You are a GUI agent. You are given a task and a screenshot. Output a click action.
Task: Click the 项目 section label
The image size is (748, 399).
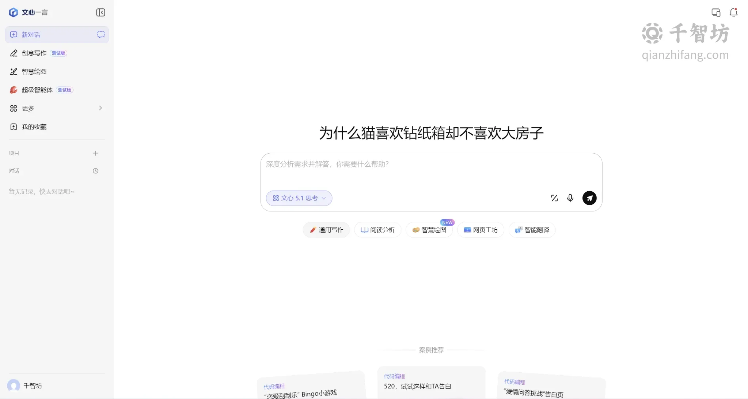(14, 153)
